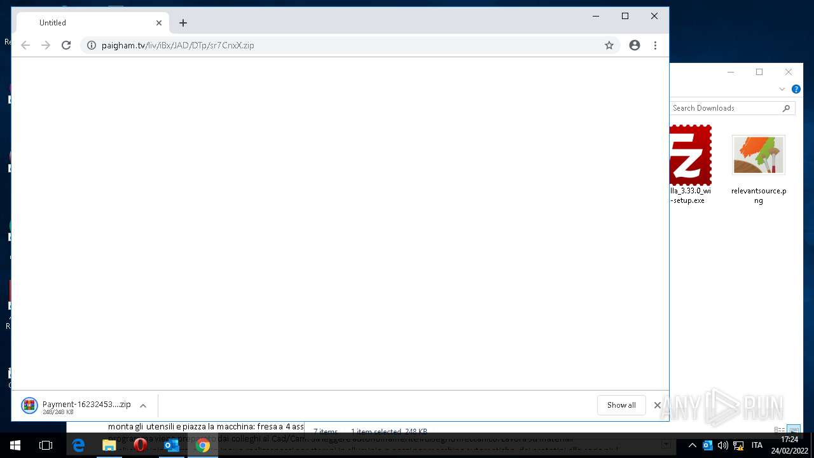Screen dimensions: 814x458
Task: Open File Explorer from taskbar
Action: click(109, 445)
